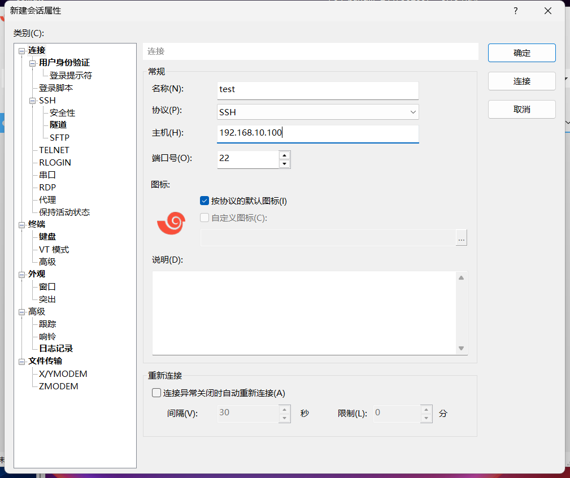Viewport: 570px width, 478px height.
Task: Select the 安全性 (Security) settings under SSH
Action: point(61,112)
